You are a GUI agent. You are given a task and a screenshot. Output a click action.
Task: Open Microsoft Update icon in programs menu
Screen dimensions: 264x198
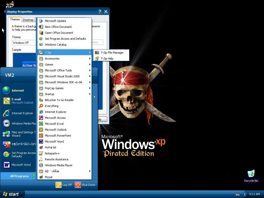[41, 21]
